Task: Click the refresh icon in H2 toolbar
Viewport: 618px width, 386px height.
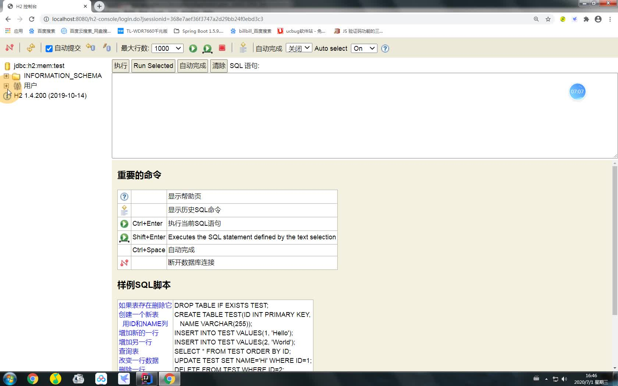Action: tap(31, 48)
